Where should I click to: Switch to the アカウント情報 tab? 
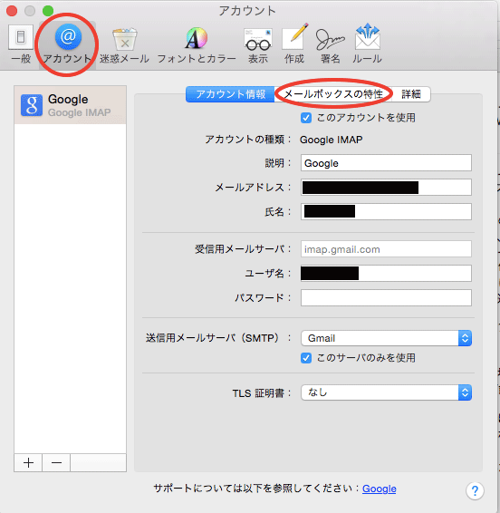pyautogui.click(x=230, y=94)
